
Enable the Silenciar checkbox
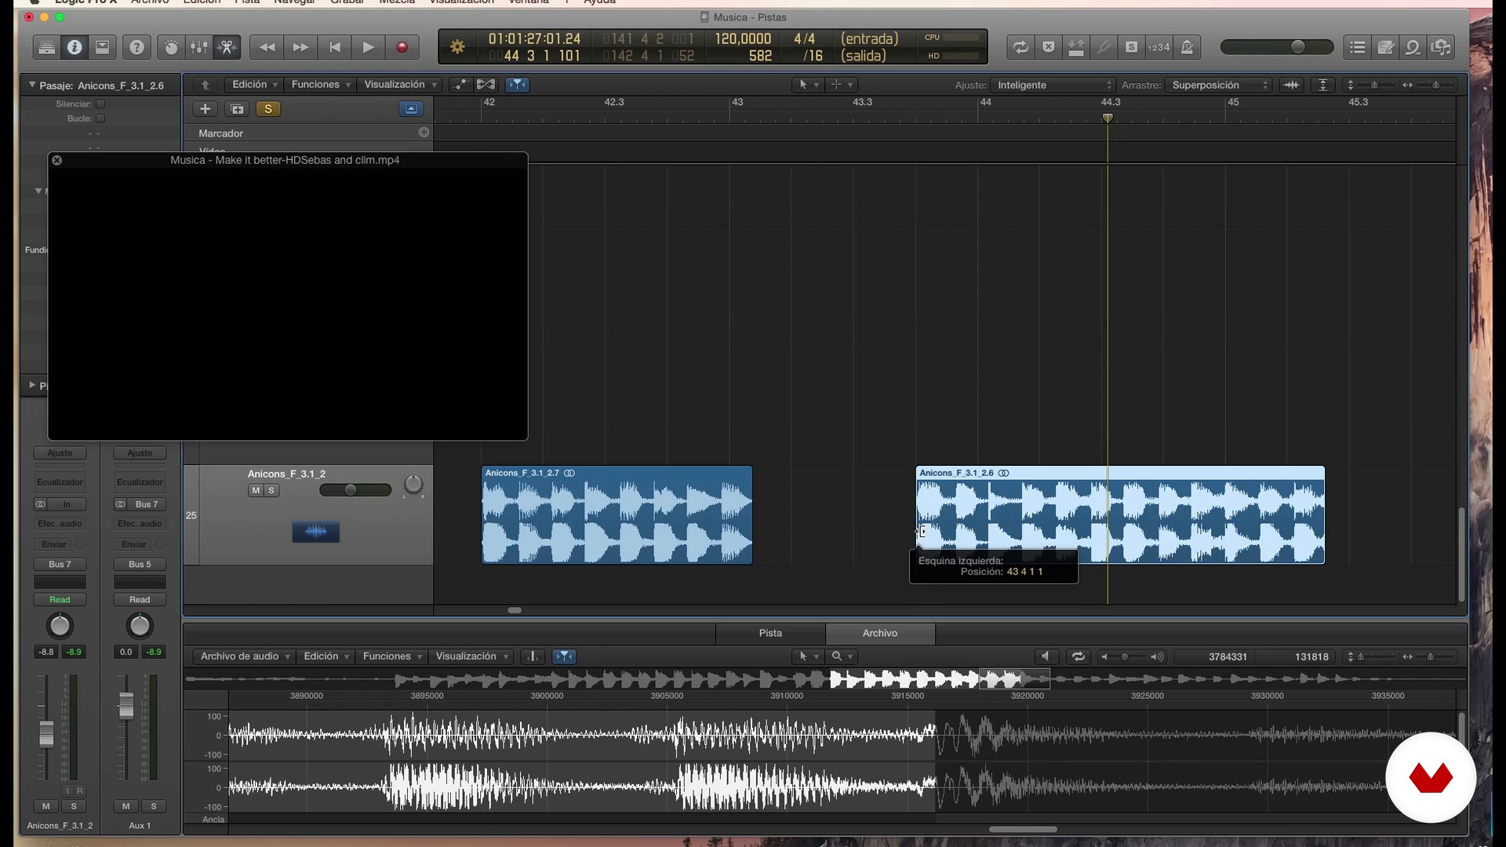tap(100, 104)
